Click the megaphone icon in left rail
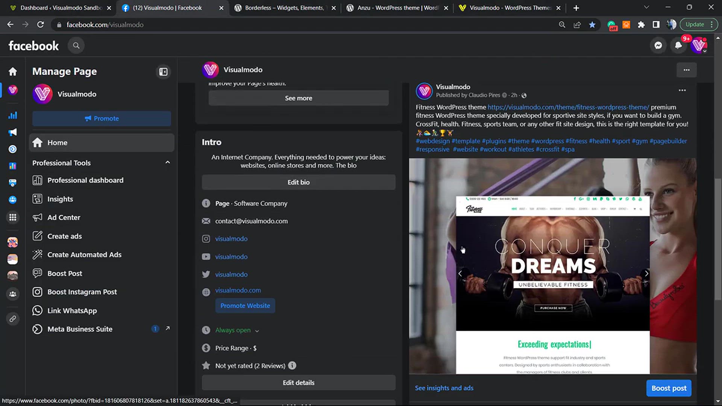 tap(13, 132)
